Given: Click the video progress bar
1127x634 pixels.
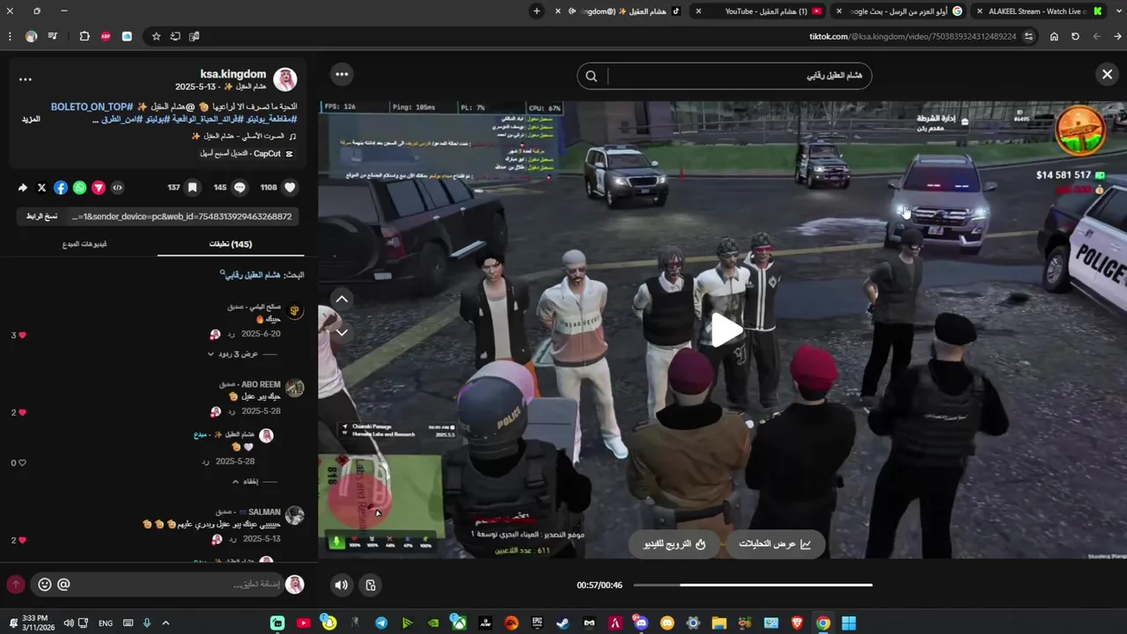Looking at the screenshot, I should tap(753, 585).
